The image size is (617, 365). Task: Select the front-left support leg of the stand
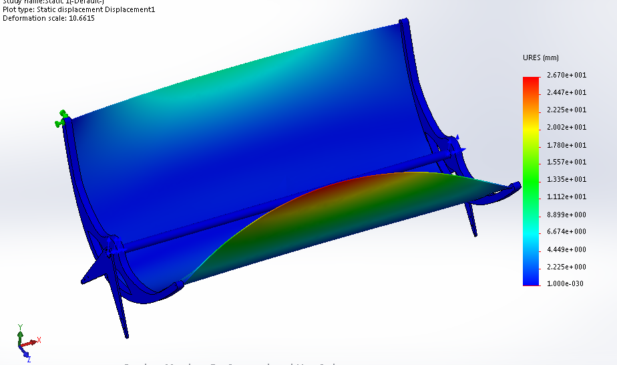click(120, 301)
